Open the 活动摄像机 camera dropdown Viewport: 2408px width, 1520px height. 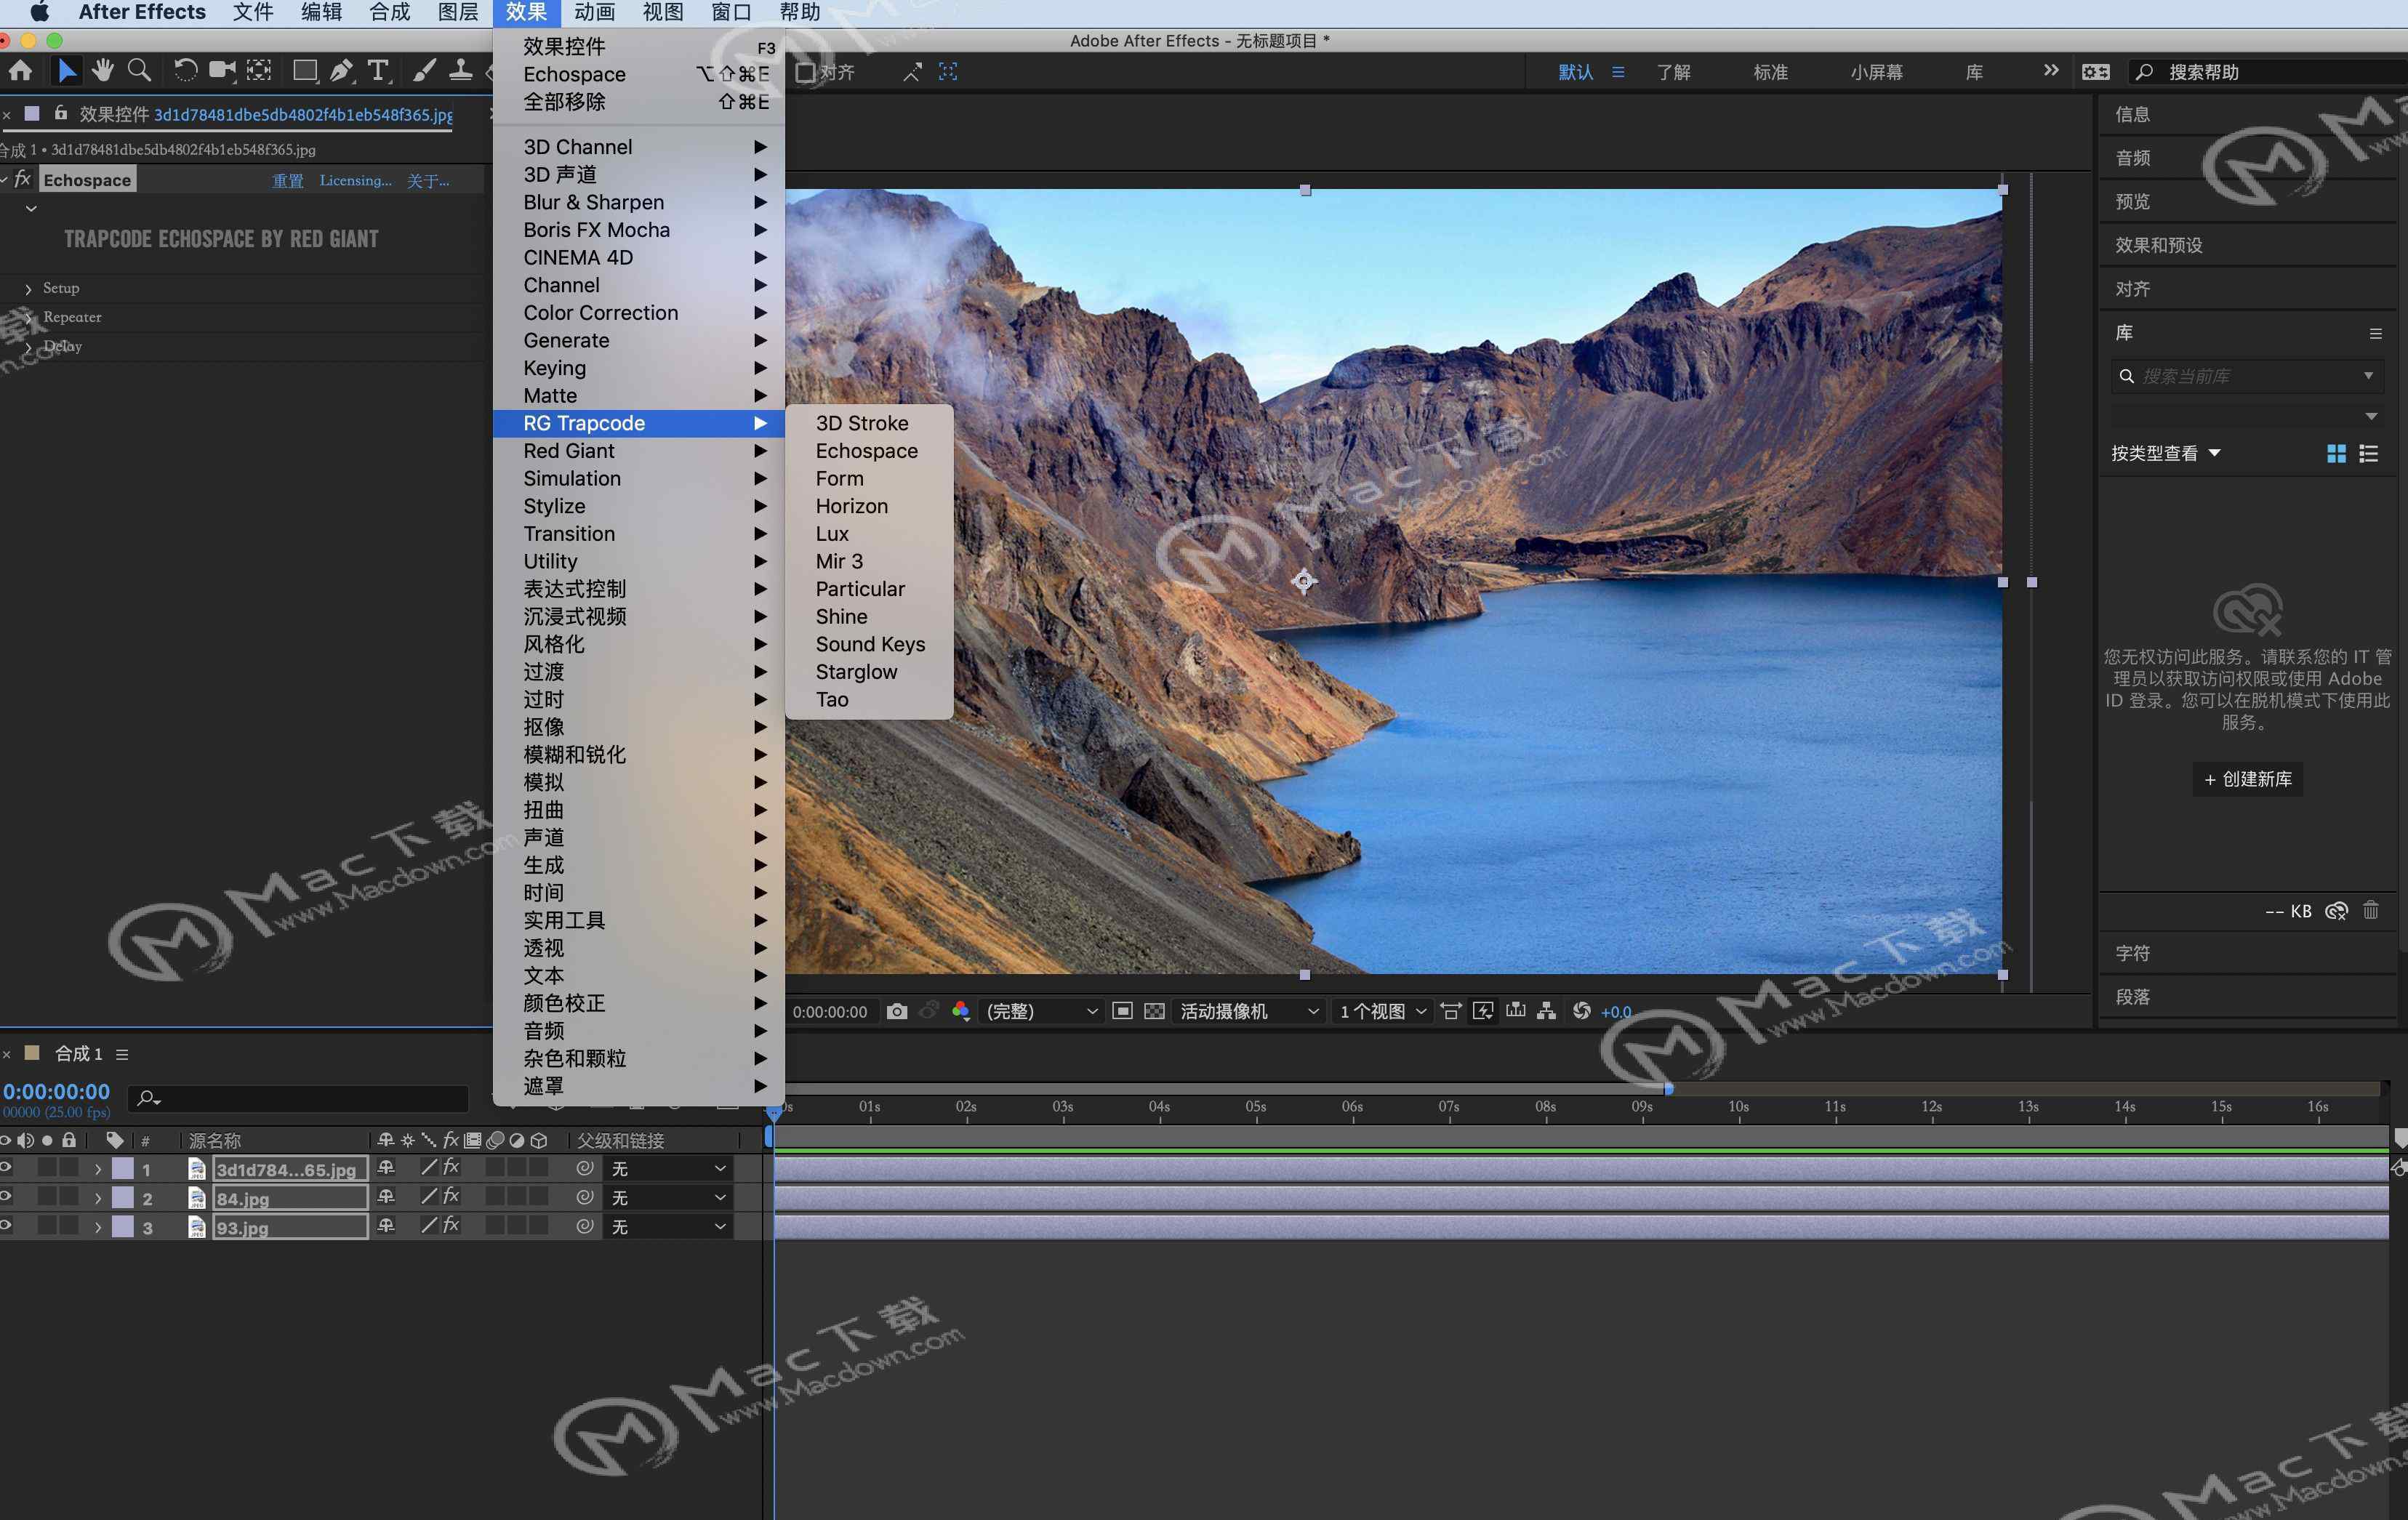pos(1249,1011)
